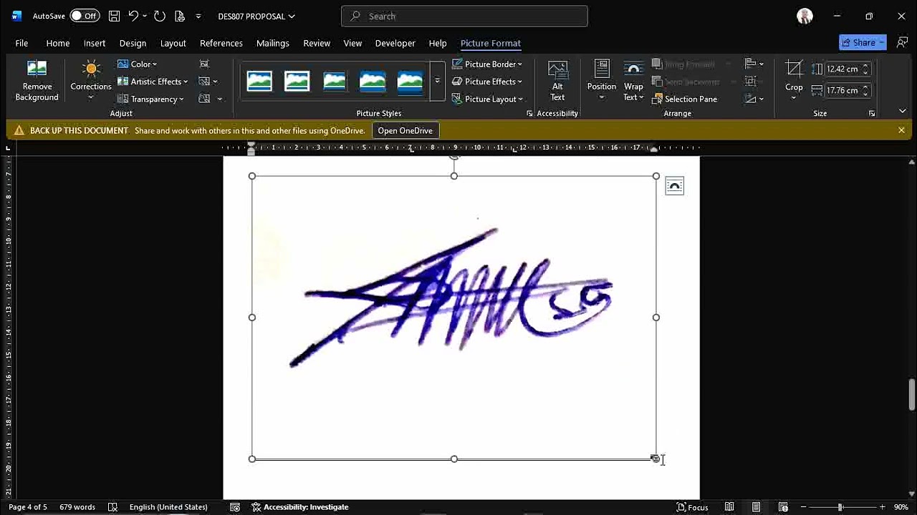The image size is (917, 515).
Task: Select the Crop tool
Action: [794, 79]
